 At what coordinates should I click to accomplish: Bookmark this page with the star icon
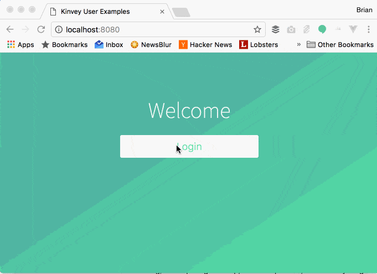click(x=257, y=29)
